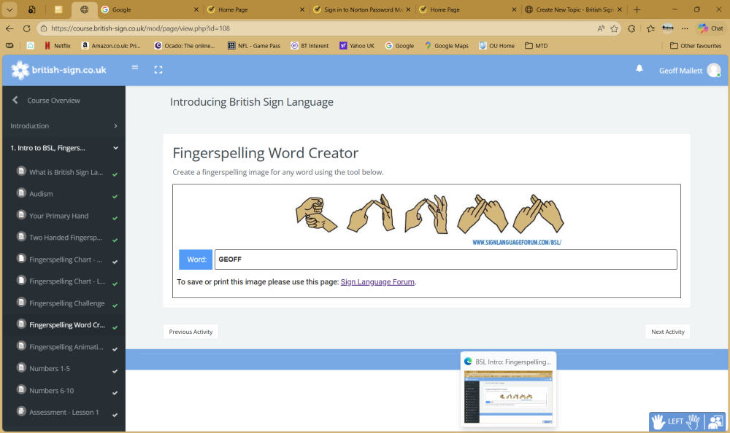The image size is (730, 433).
Task: Refresh the page with reload icon
Action: click(x=27, y=28)
